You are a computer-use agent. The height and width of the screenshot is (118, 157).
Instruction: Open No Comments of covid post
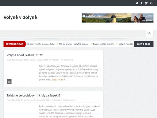(x=69, y=100)
